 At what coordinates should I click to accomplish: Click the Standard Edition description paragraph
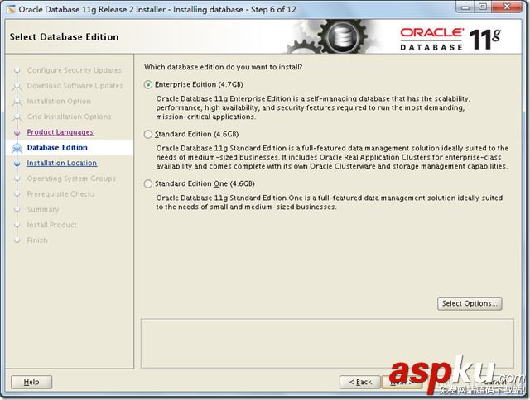tap(332, 157)
